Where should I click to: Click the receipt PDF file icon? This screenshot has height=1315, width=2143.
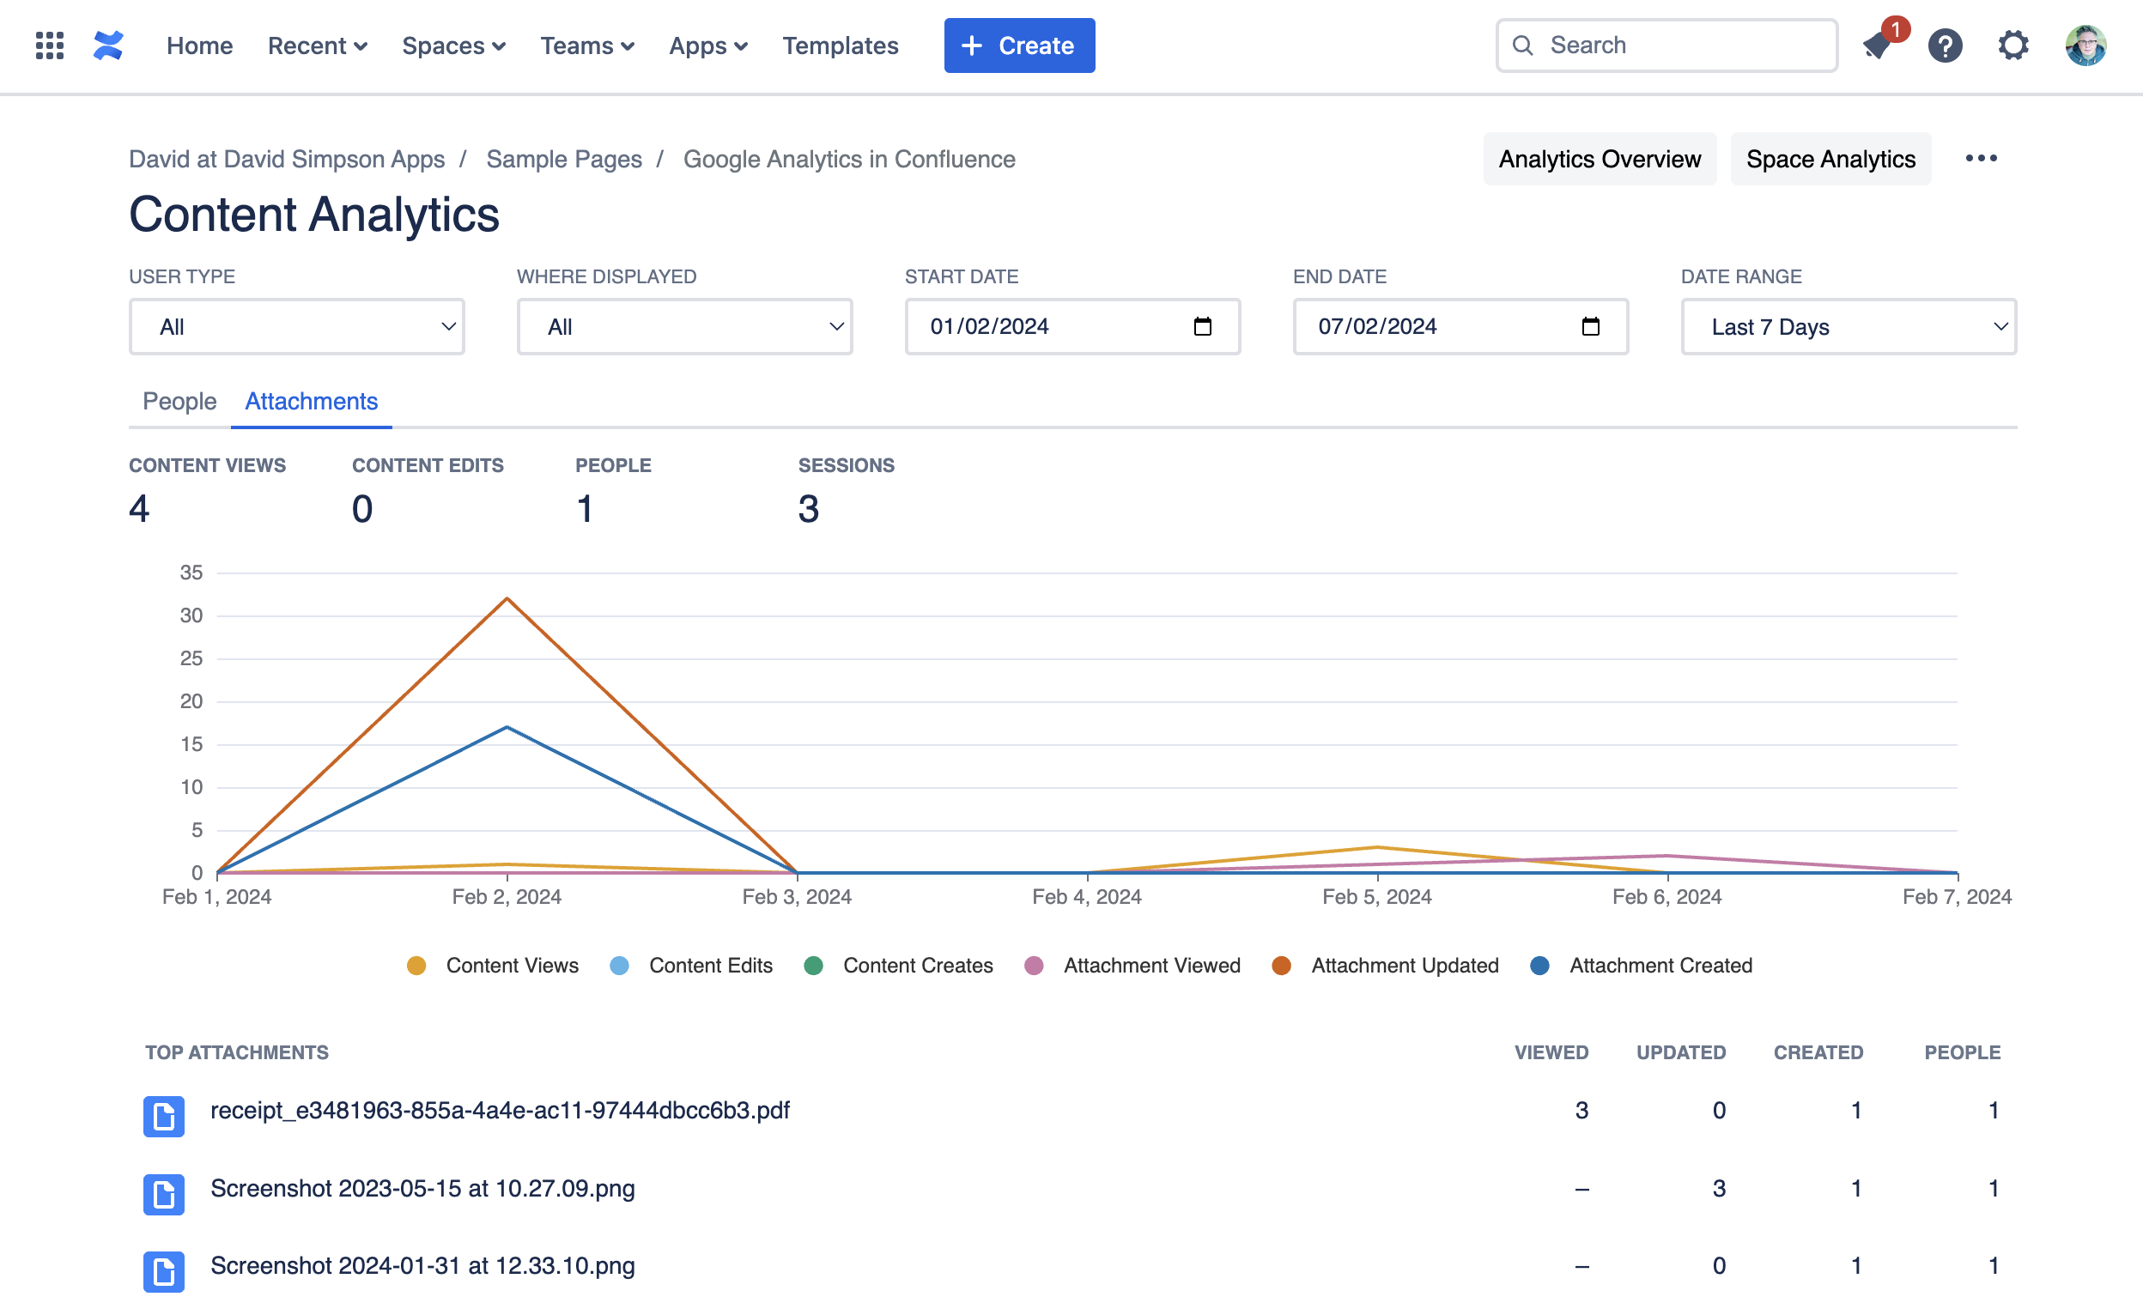coord(163,1116)
